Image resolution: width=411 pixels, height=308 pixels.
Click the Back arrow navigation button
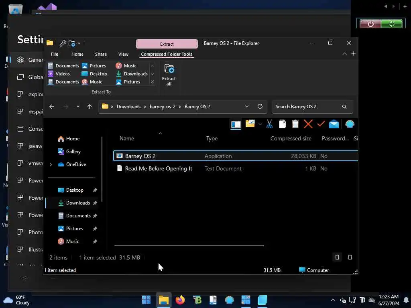52,107
